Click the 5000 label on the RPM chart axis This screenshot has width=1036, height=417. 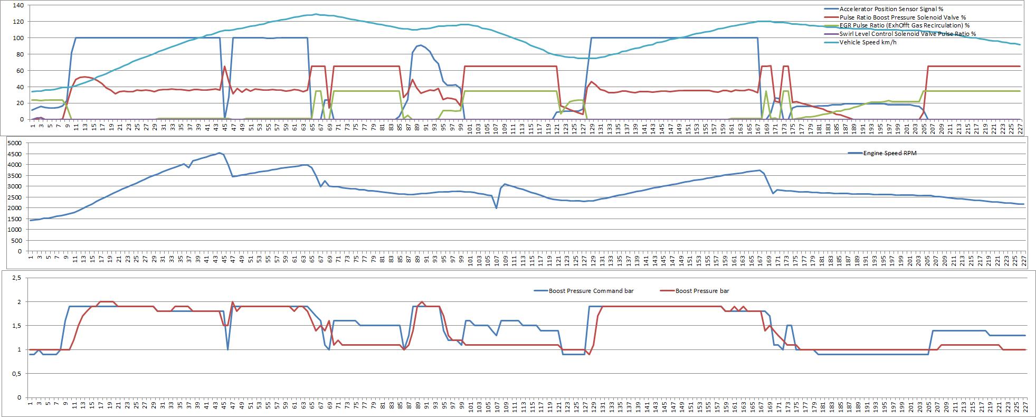click(15, 143)
